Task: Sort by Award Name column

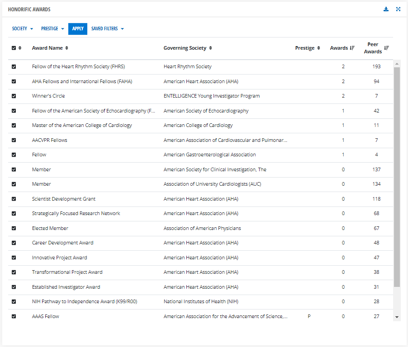Action: pos(66,48)
